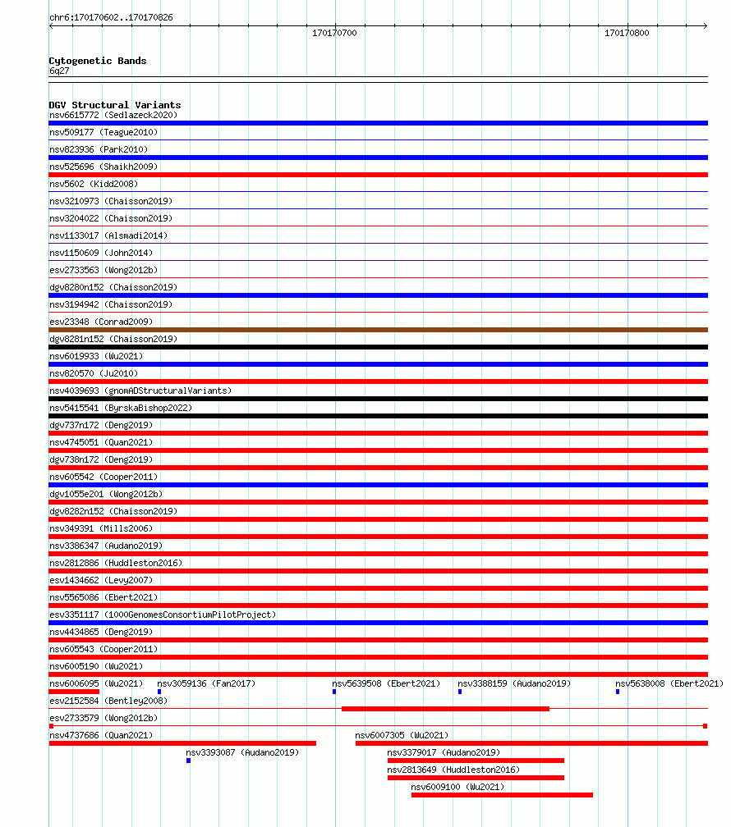Click esv3351117 (1000GenomesConsortiumPilotProject) label
Screen dimensions: 731x827
click(x=163, y=615)
